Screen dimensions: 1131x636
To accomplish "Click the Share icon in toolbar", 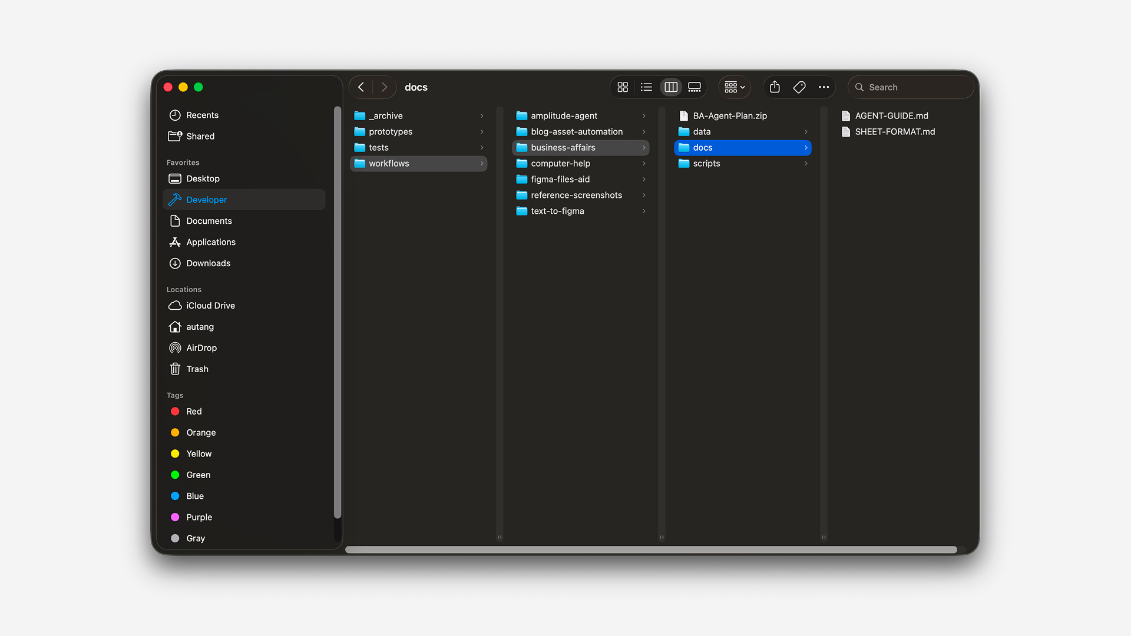I will click(x=775, y=87).
